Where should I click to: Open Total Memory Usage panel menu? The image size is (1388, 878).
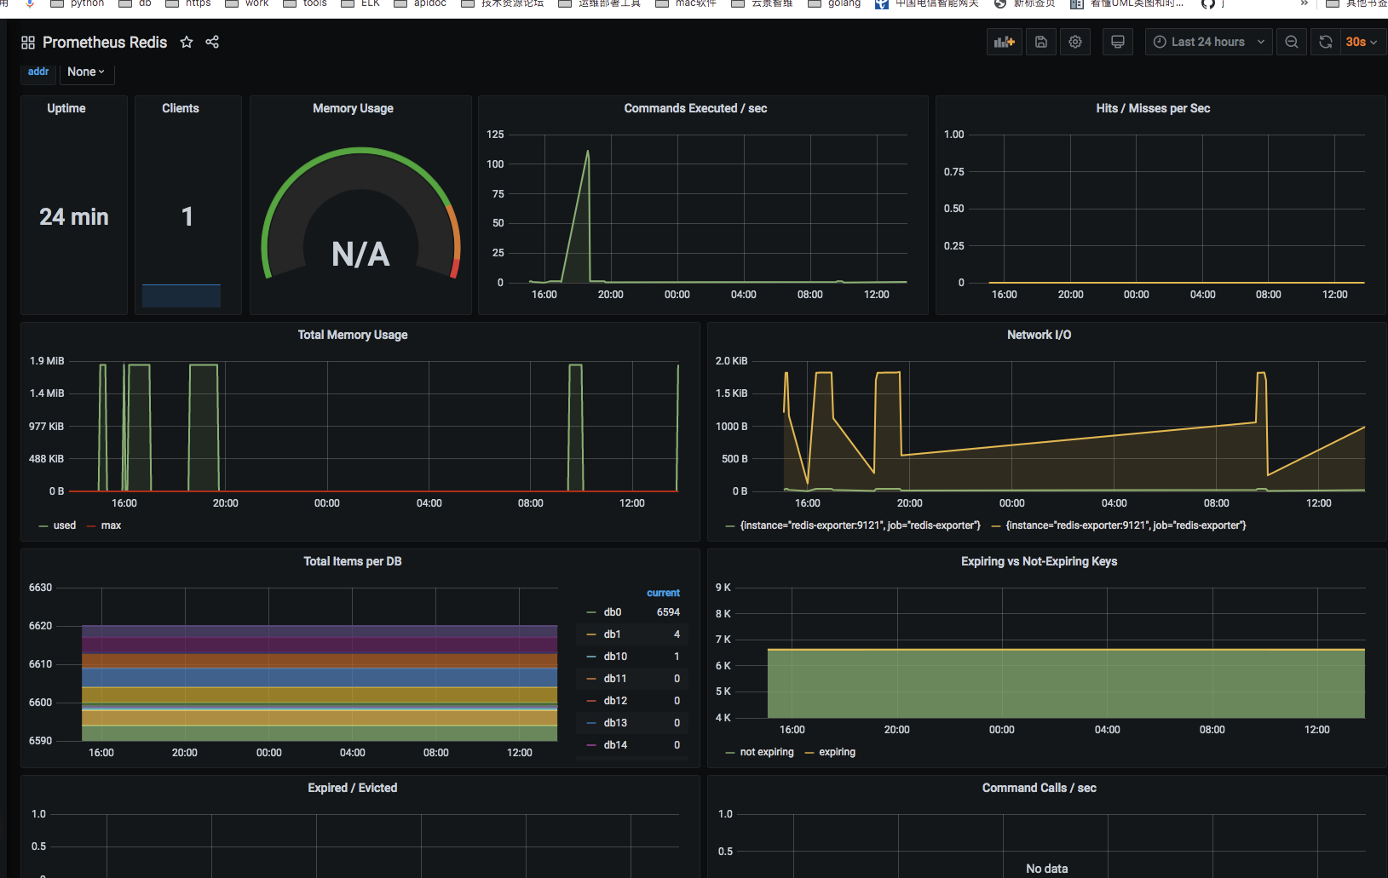pos(353,335)
